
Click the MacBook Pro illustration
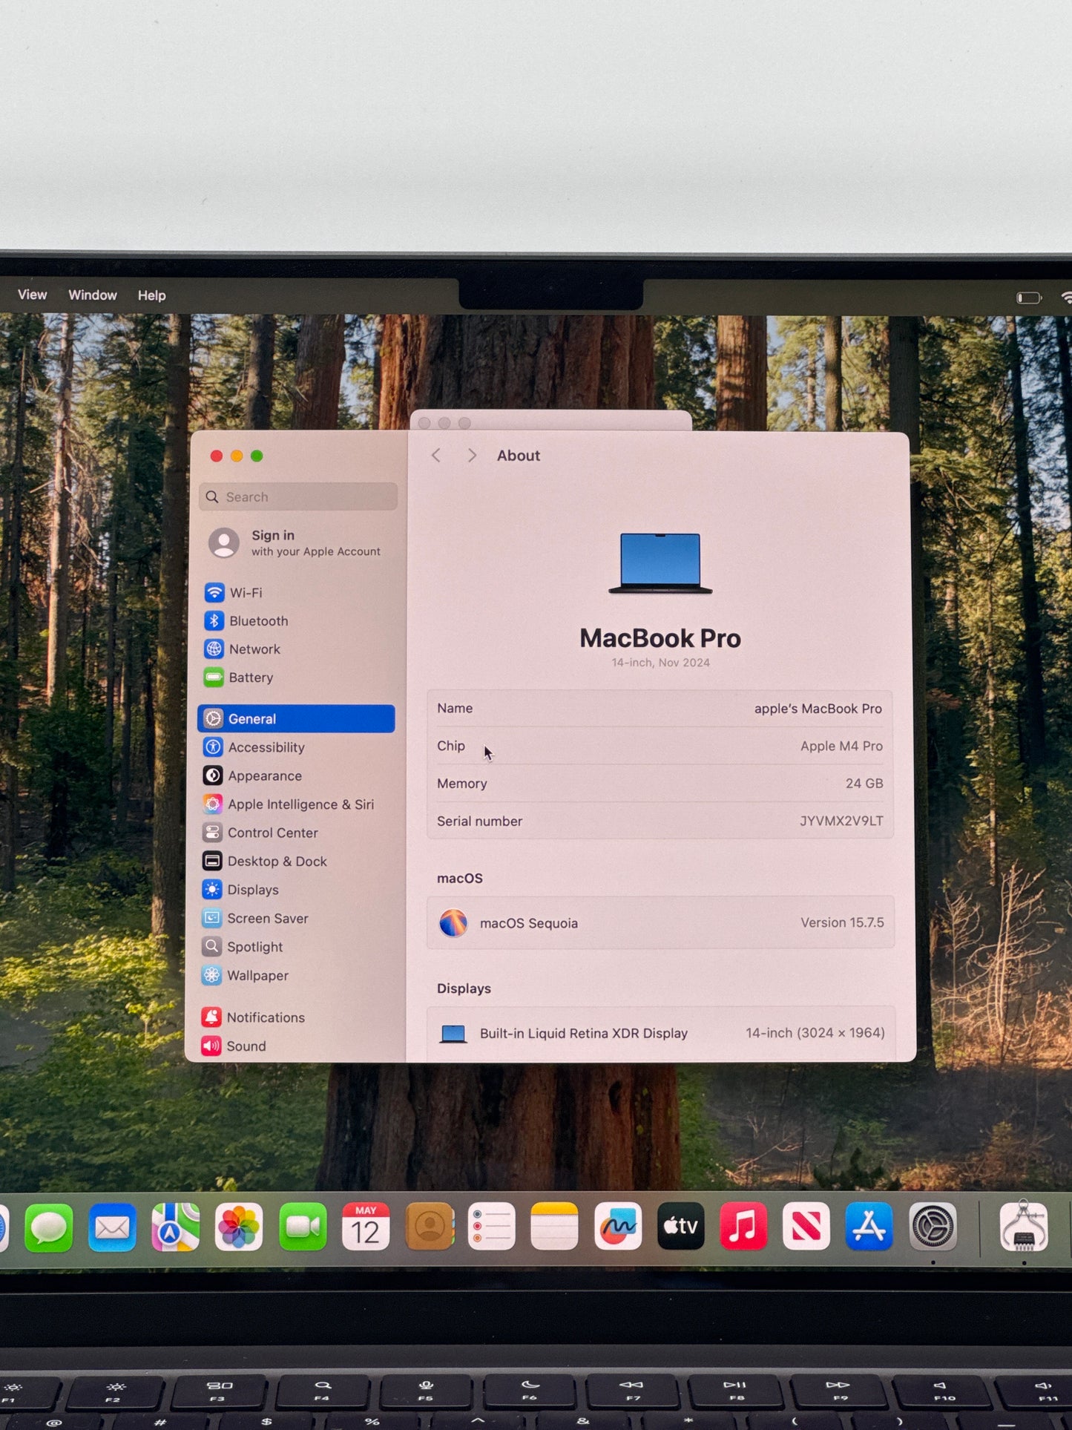point(660,563)
